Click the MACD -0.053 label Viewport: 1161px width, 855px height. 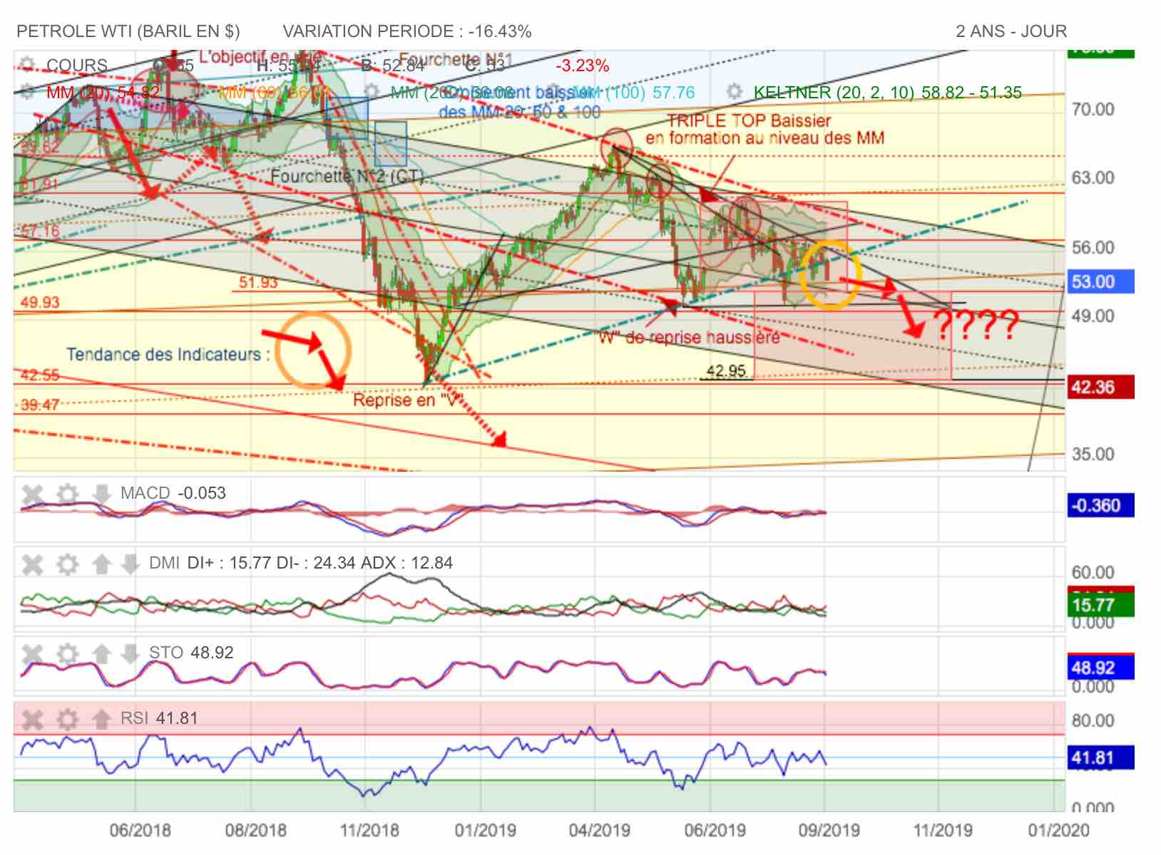[173, 493]
